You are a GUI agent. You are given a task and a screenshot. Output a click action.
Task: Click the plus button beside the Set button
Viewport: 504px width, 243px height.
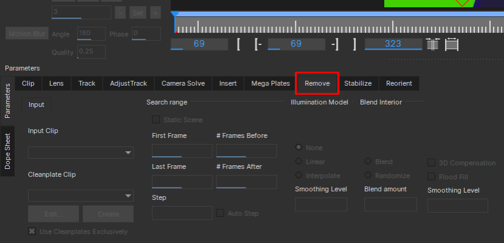[155, 13]
